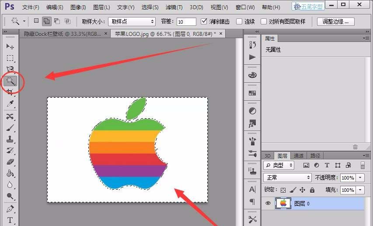Image resolution: width=373 pixels, height=226 pixels.
Task: Open the Character panel A icon
Action: point(252,189)
